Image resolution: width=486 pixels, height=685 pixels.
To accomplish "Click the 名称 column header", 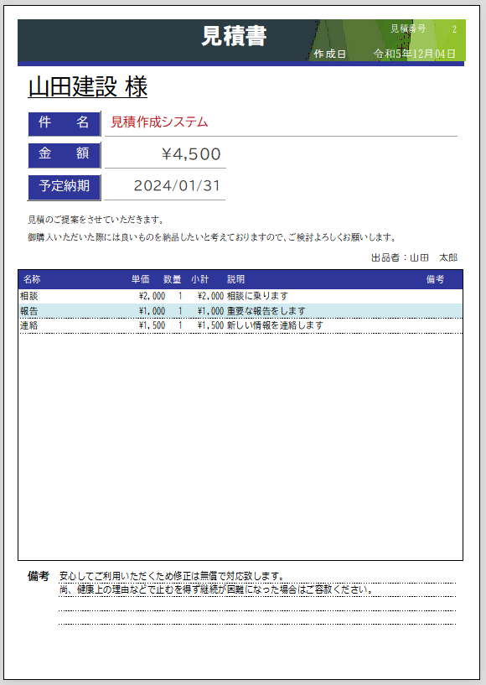I will point(32,279).
